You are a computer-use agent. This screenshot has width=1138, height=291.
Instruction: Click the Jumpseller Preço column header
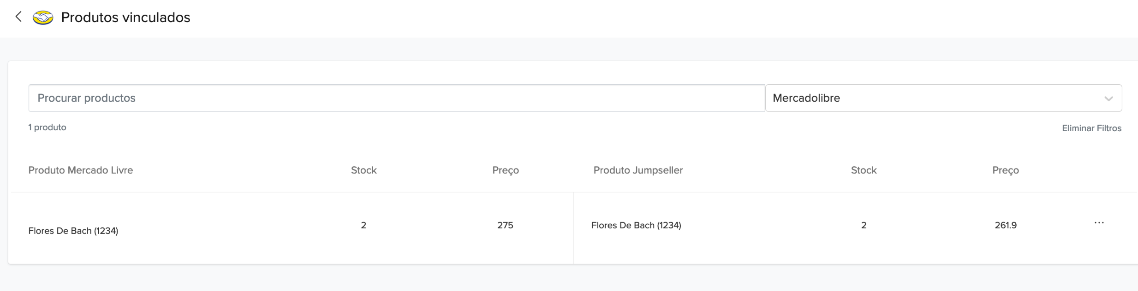pyautogui.click(x=1006, y=170)
